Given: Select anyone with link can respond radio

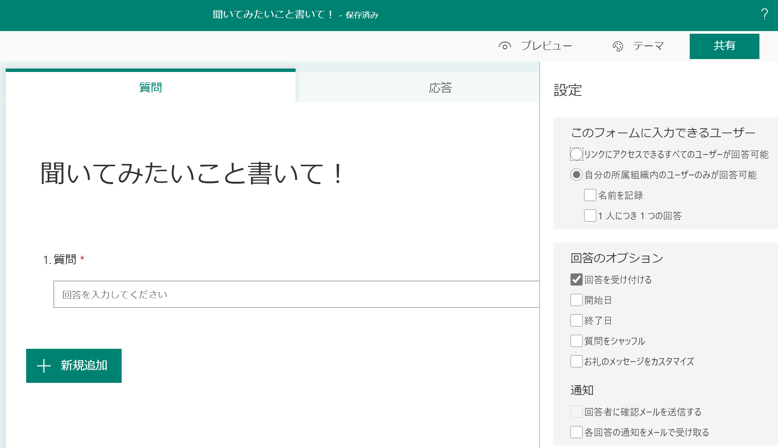Looking at the screenshot, I should 576,154.
